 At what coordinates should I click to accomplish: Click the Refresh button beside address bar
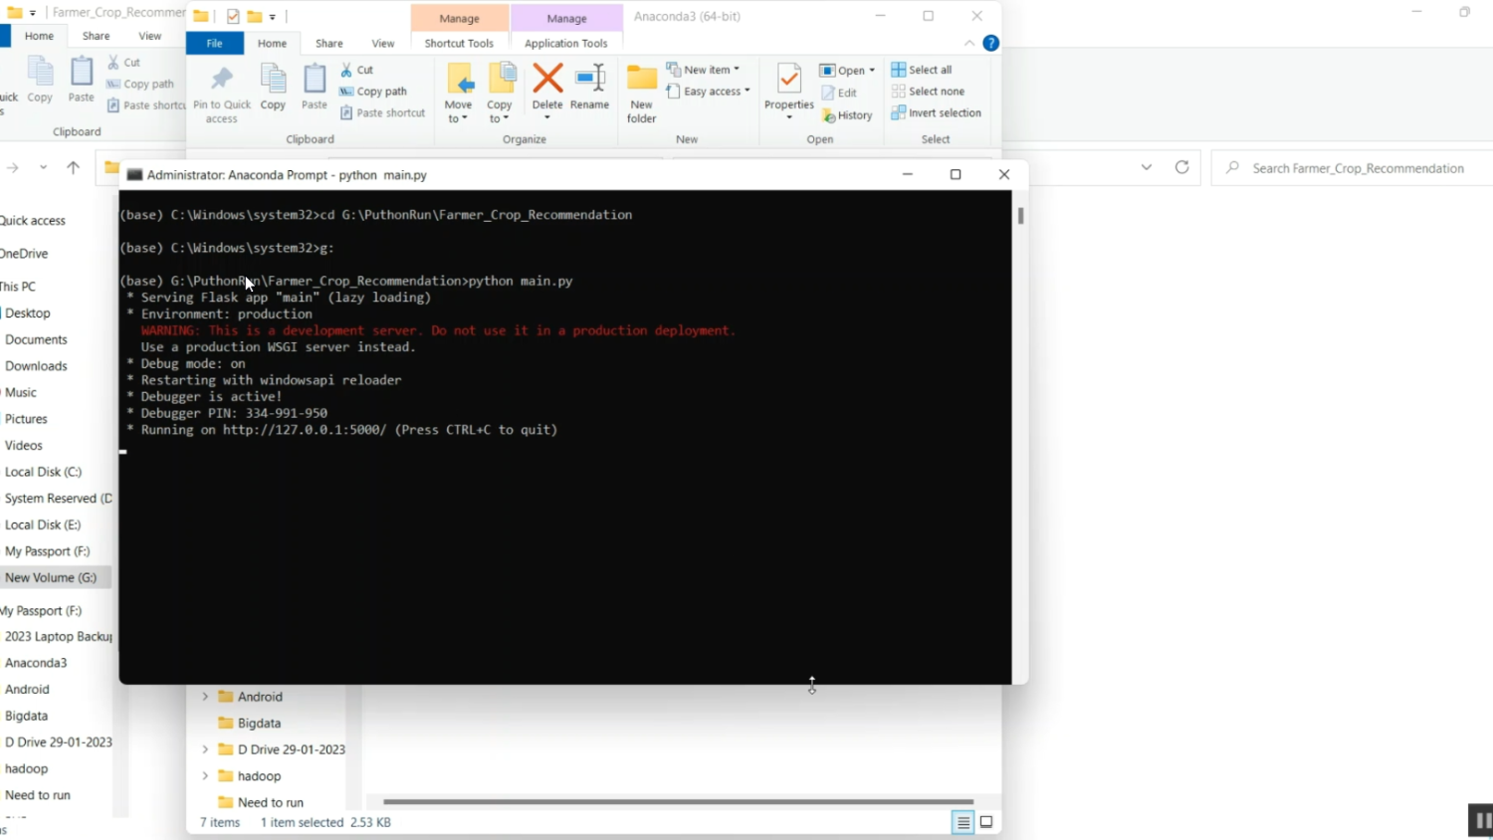(1181, 167)
